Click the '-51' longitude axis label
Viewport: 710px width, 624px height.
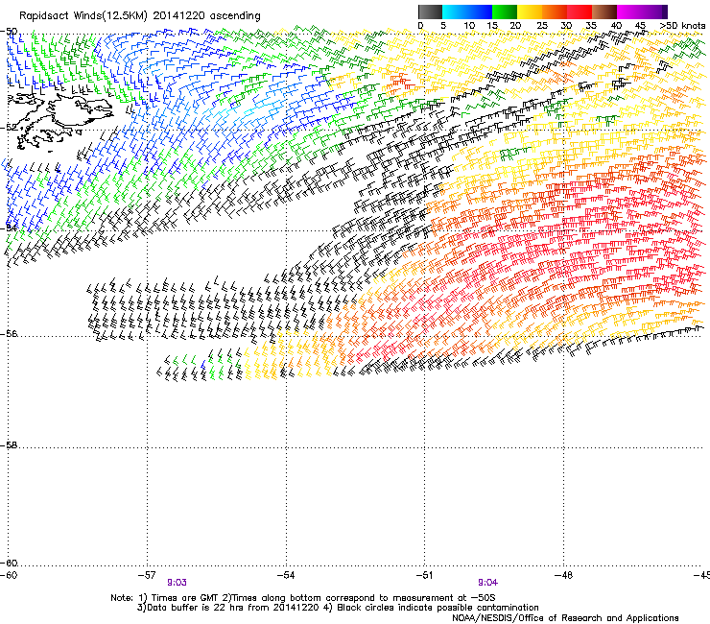424,575
